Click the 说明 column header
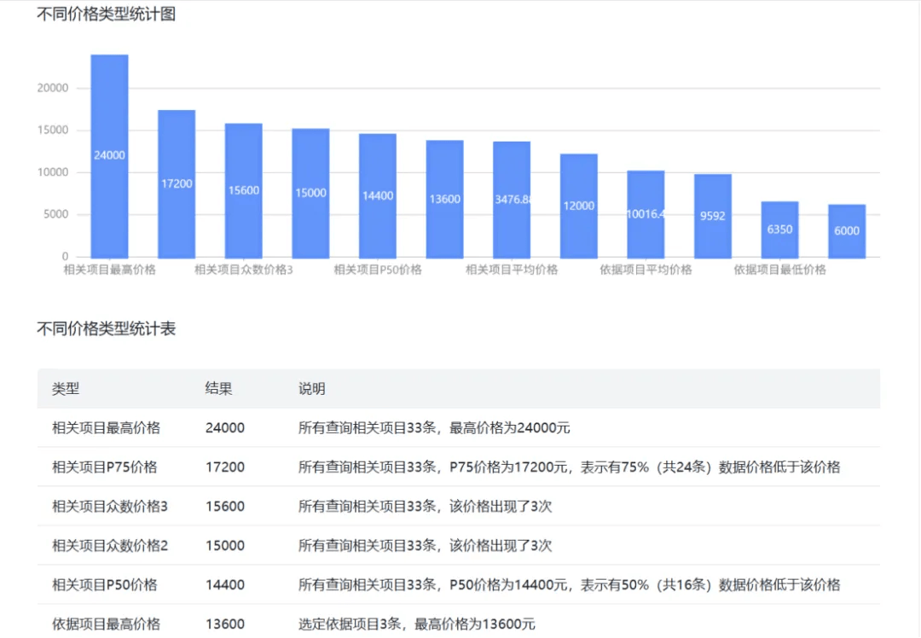This screenshot has height=638, width=921. (x=311, y=389)
